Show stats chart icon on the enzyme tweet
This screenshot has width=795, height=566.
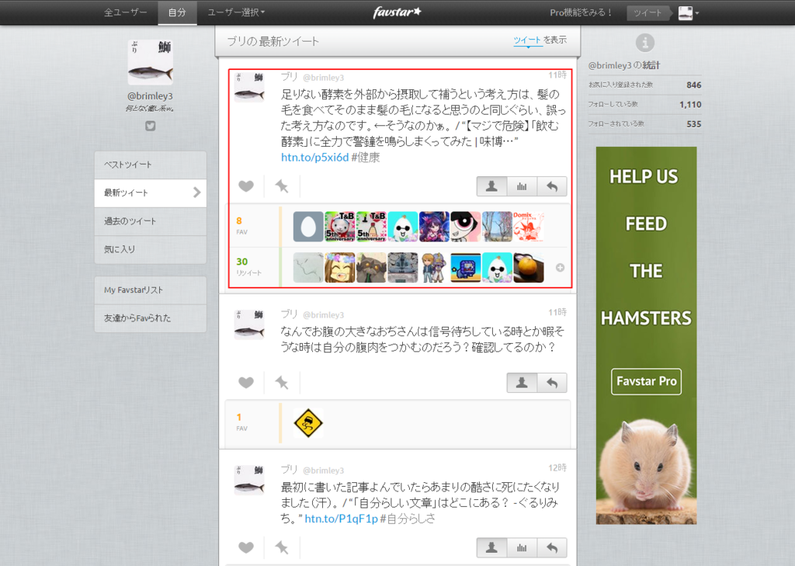click(x=522, y=186)
